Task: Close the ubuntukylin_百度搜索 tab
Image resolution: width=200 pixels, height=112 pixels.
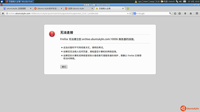Action: (x=31, y=8)
